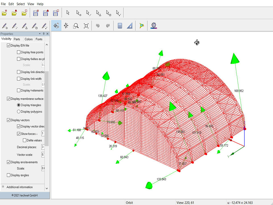The height and width of the screenshot is (205, 273).
Task: Click the magnifier zoom window icon
Action: click(76, 26)
